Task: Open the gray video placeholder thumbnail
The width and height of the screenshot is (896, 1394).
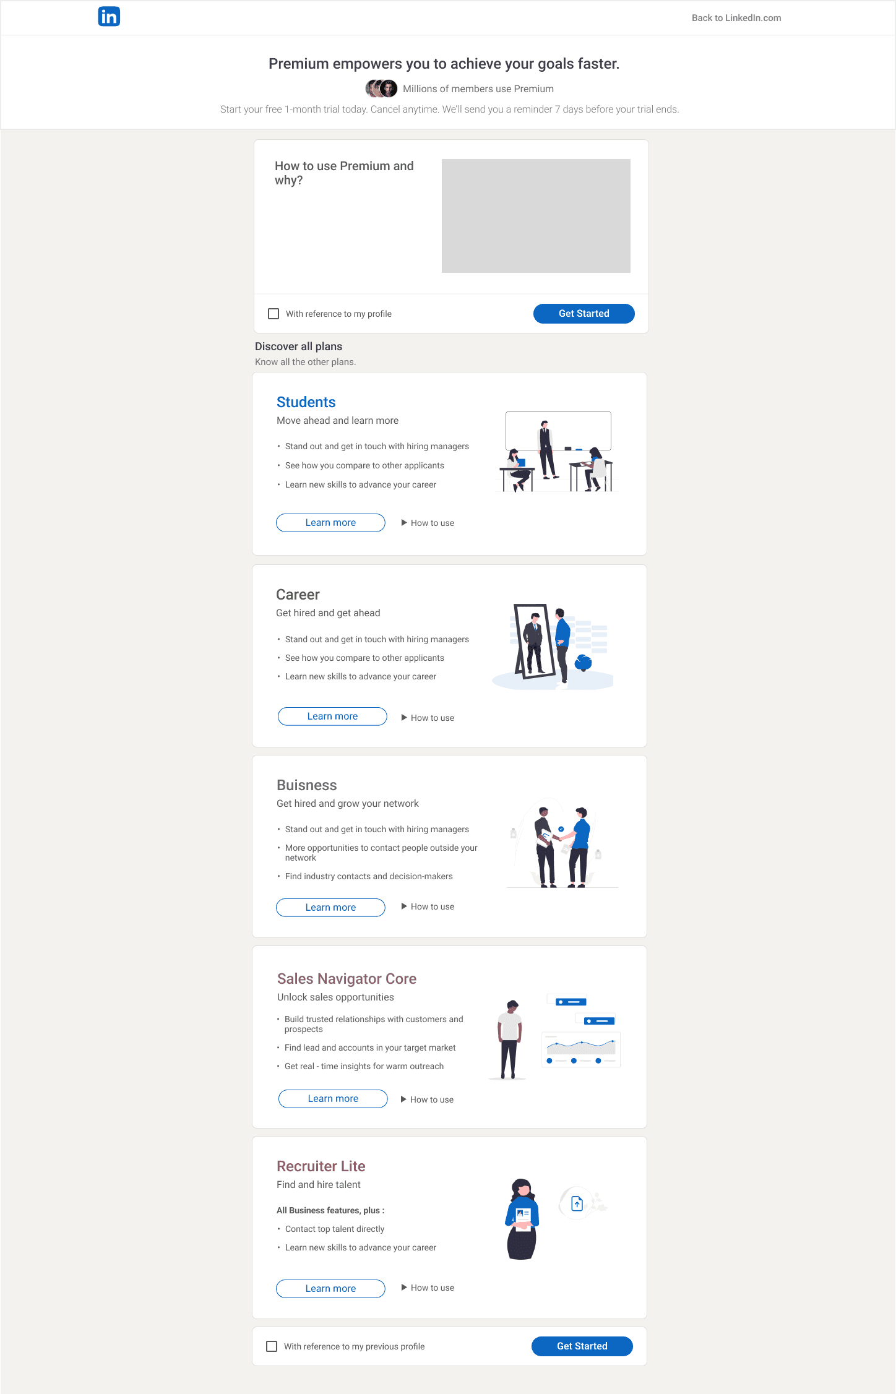Action: point(536,216)
